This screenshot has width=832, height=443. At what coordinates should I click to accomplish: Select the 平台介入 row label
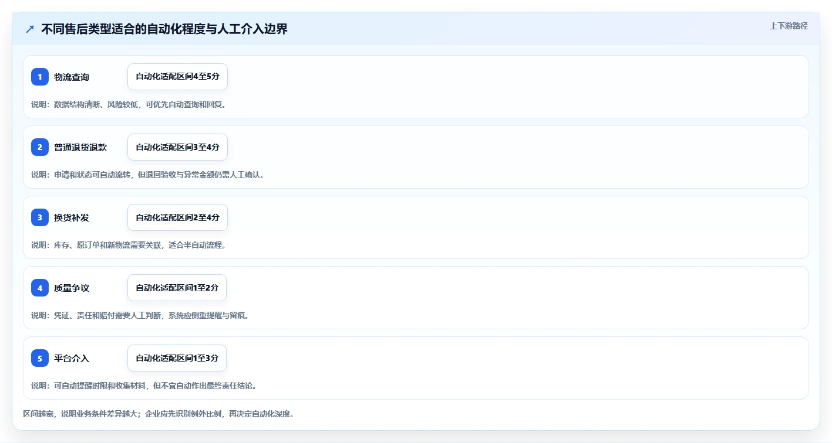(72, 358)
